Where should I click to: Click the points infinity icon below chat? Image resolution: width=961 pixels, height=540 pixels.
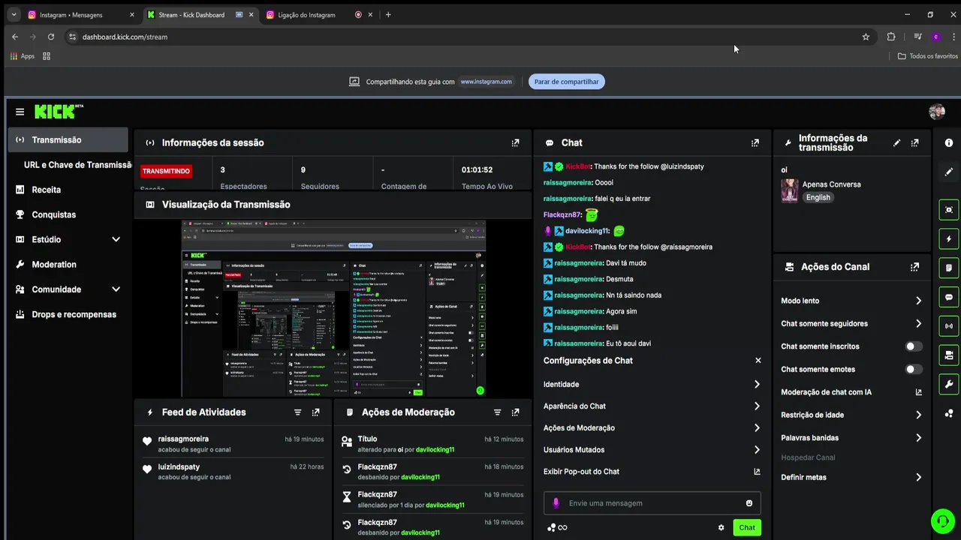tap(557, 527)
